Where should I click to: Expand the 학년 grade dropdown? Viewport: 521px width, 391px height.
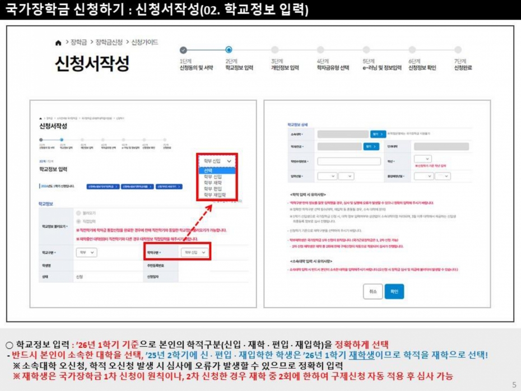point(423,159)
